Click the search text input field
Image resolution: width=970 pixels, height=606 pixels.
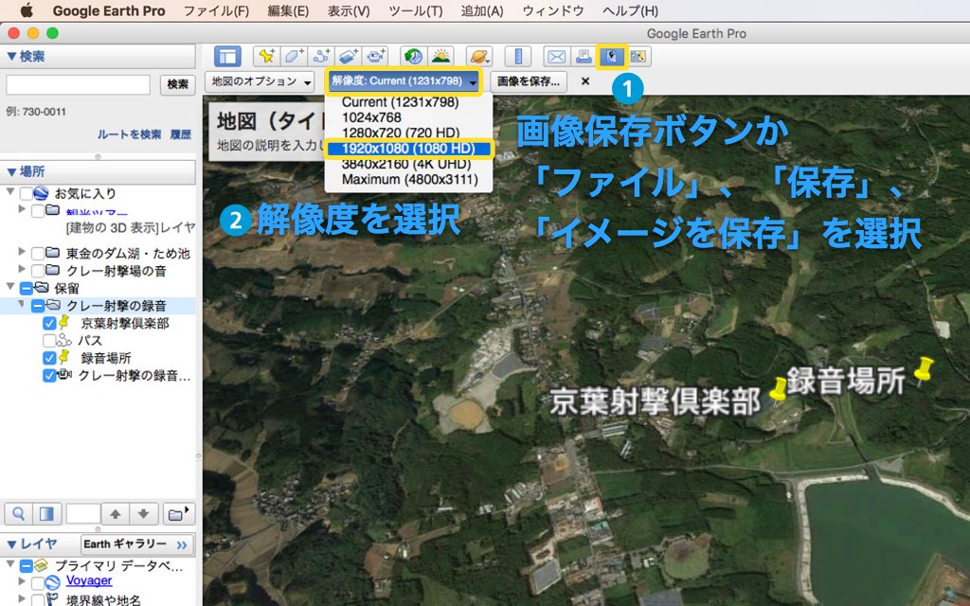click(78, 84)
